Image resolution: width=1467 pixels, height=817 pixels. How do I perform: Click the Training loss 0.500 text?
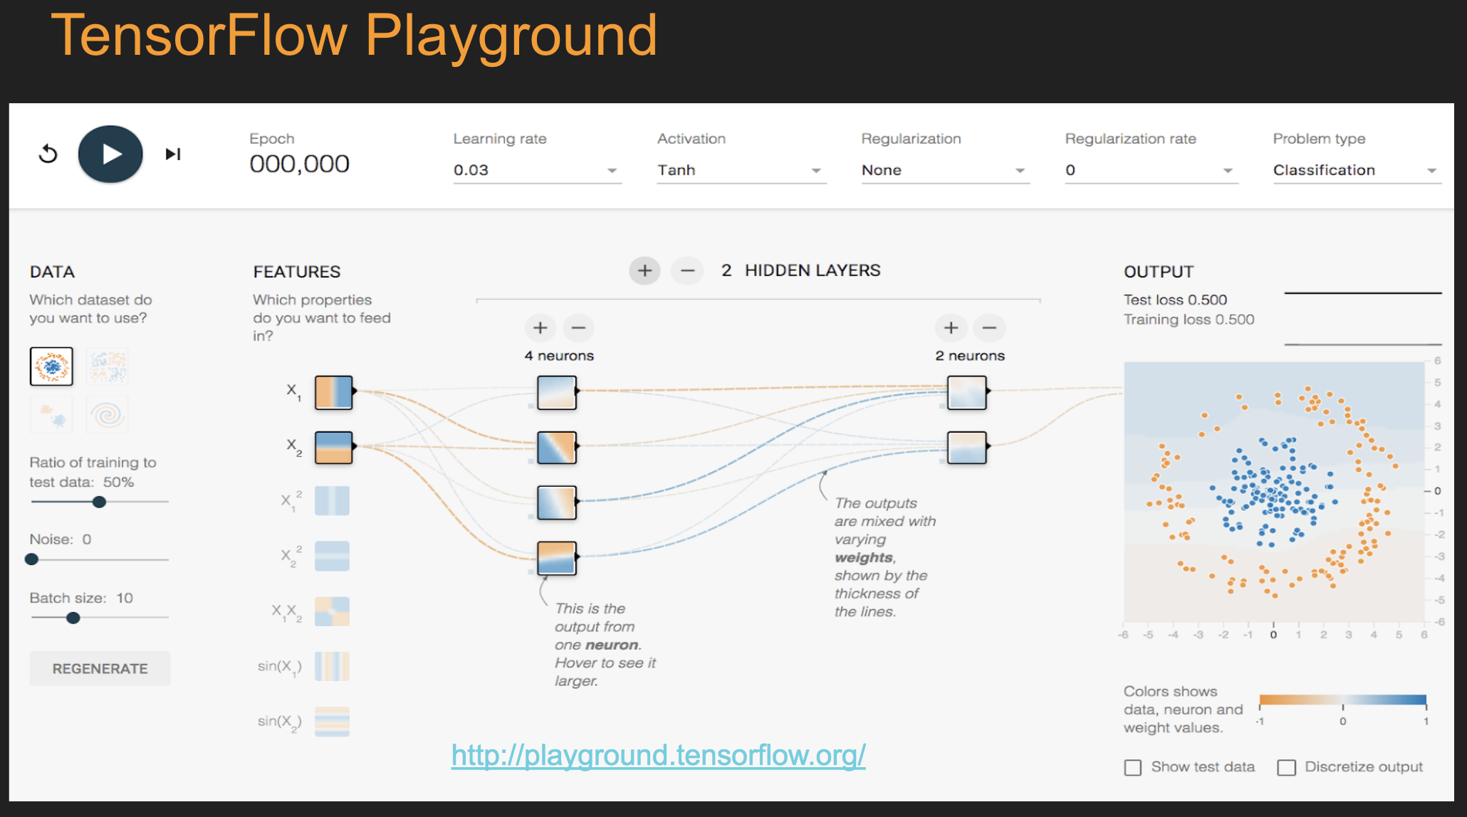(x=1189, y=320)
